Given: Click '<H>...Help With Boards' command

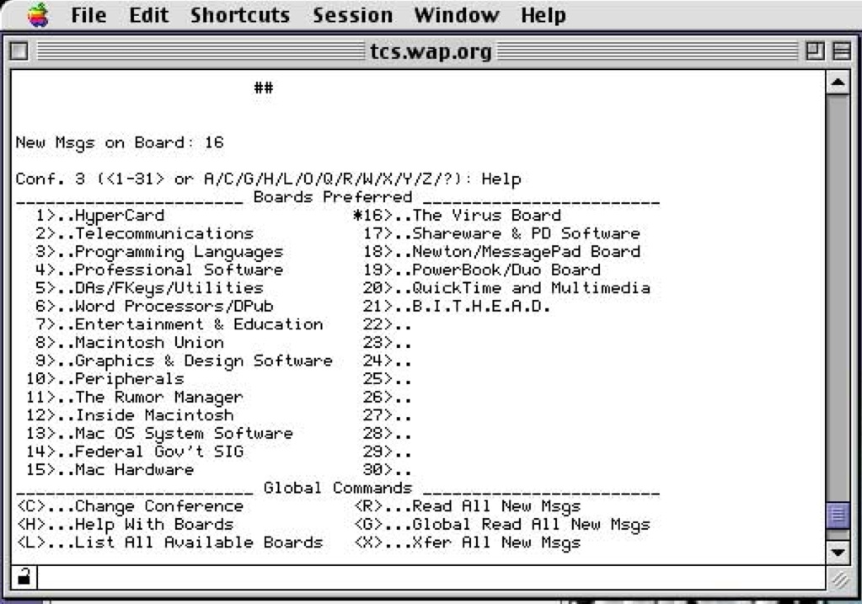Looking at the screenshot, I should pos(124,524).
